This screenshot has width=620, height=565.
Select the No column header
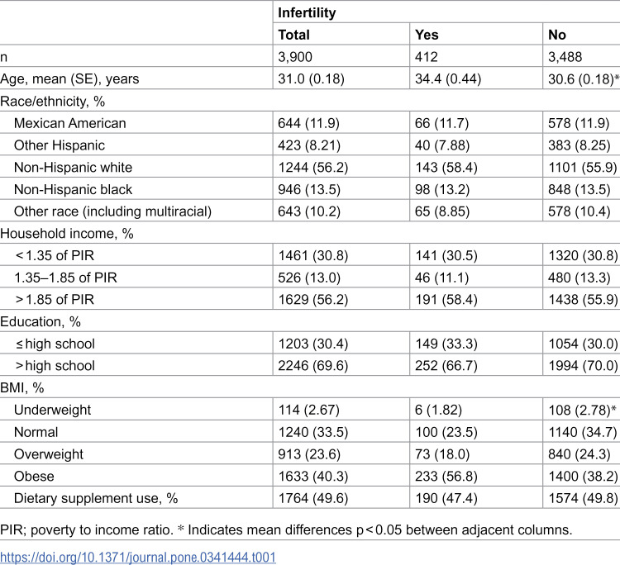point(556,35)
